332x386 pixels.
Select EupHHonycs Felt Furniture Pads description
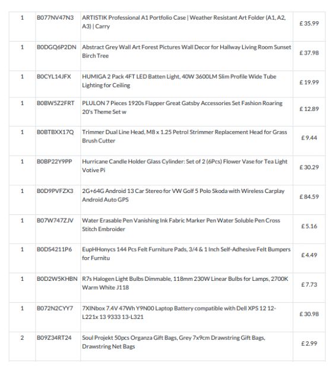point(186,254)
